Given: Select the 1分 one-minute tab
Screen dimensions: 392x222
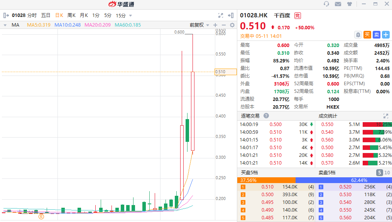Looking at the screenshot, I should tap(96, 15).
